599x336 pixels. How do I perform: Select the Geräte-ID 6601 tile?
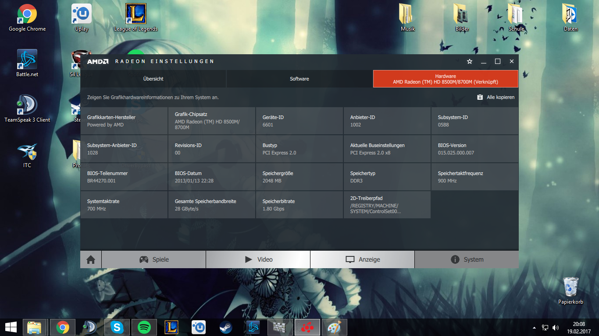pos(299,121)
